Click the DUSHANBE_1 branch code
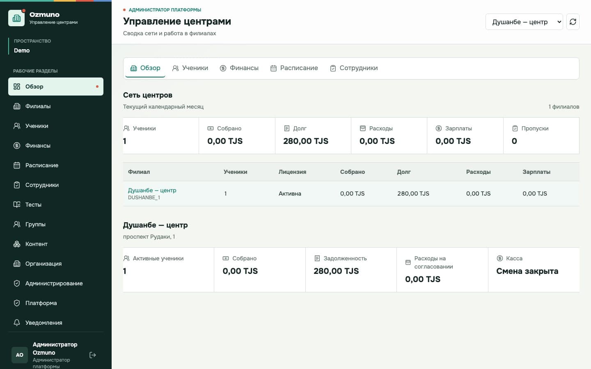 [144, 198]
